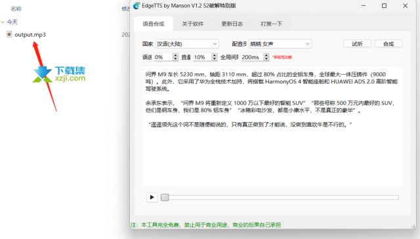420x239 pixels.
Task: Click inside the text area on 问界 M9 paragraph
Action: [271, 81]
